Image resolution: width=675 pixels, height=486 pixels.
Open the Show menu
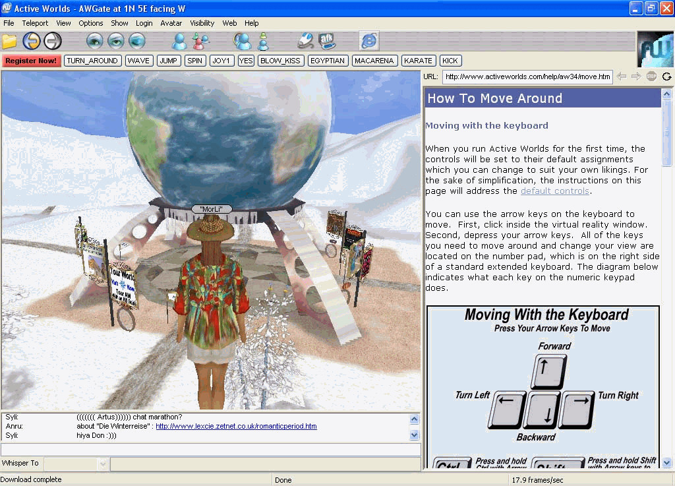tap(119, 23)
